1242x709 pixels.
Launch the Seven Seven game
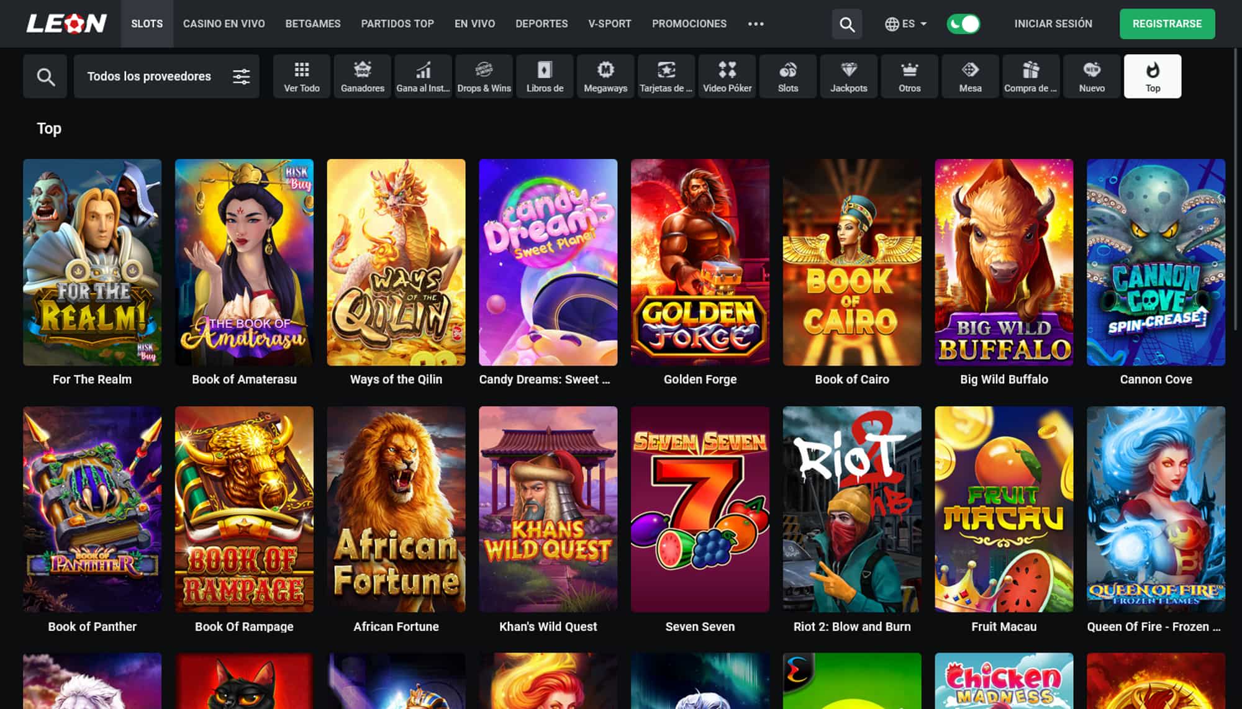coord(700,509)
